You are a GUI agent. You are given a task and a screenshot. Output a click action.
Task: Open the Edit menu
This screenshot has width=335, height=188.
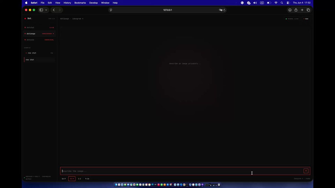point(50,3)
